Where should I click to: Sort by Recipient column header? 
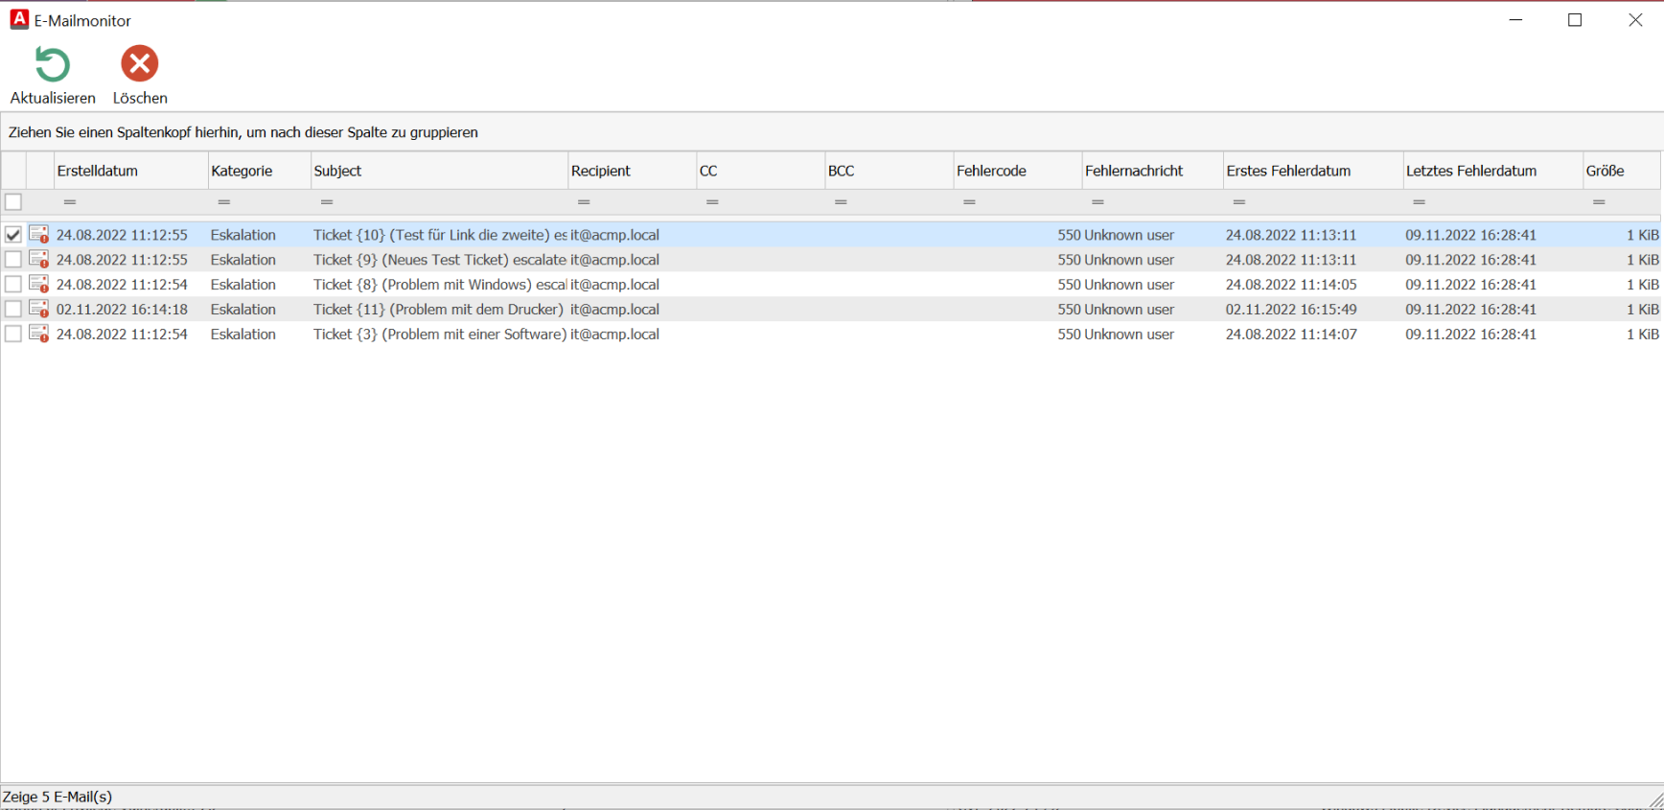point(633,171)
